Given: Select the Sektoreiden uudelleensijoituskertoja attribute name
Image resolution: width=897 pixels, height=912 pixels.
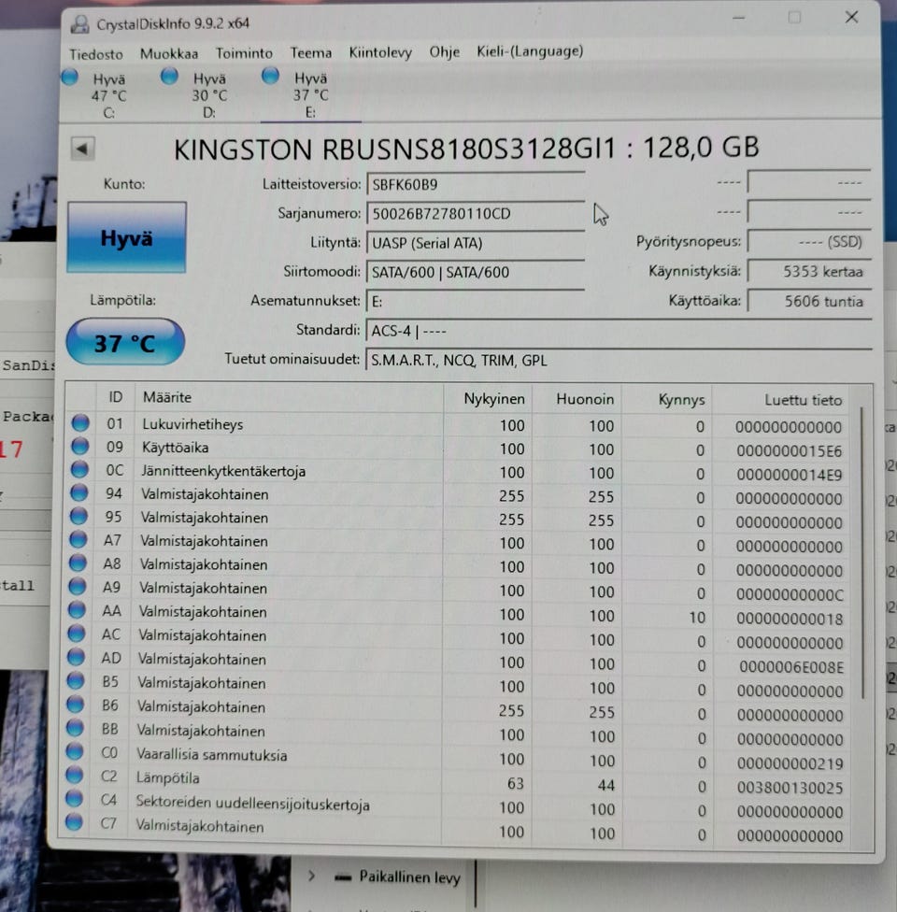Looking at the screenshot, I should tap(252, 804).
